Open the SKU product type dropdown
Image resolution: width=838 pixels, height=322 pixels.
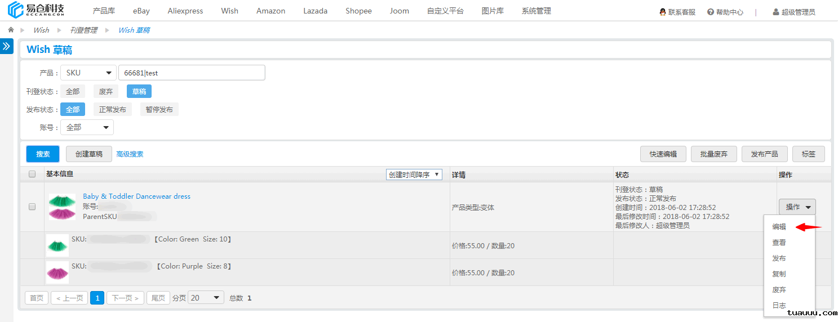coord(88,73)
